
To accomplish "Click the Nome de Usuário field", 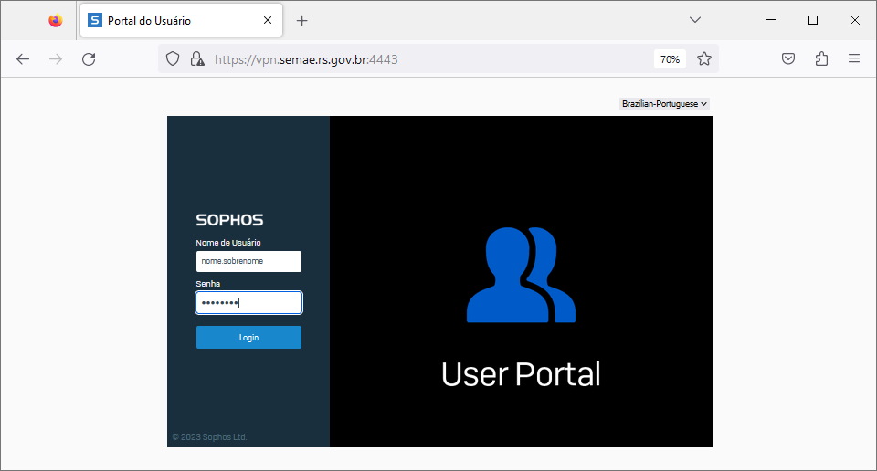I will coord(248,261).
